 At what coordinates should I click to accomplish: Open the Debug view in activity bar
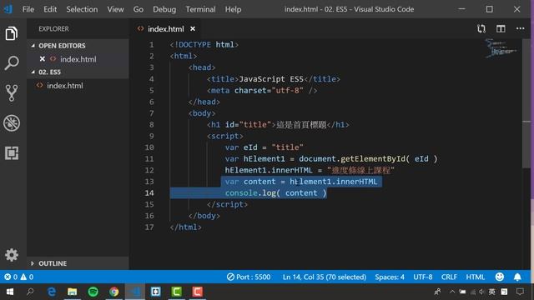click(x=12, y=122)
